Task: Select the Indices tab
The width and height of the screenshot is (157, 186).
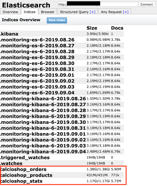Action: (30, 12)
